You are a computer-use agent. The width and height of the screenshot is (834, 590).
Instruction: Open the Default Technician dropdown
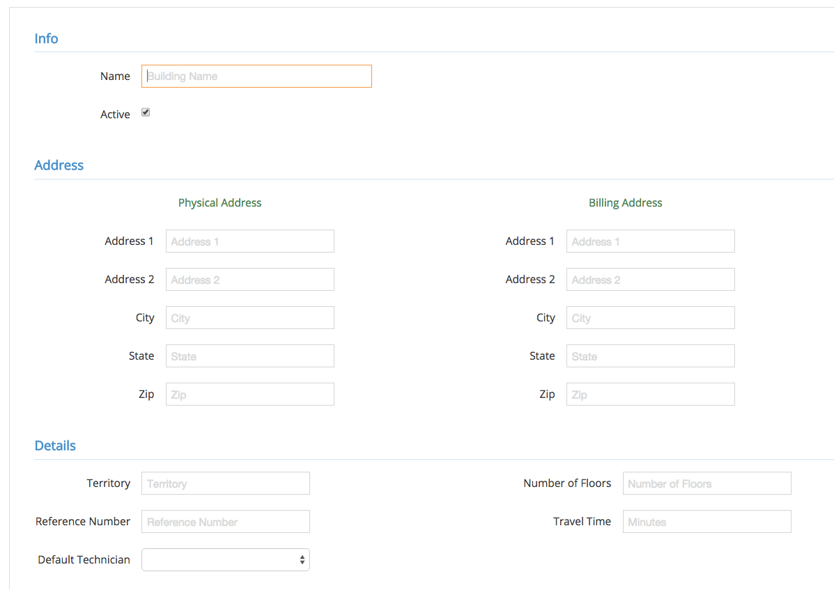point(226,559)
